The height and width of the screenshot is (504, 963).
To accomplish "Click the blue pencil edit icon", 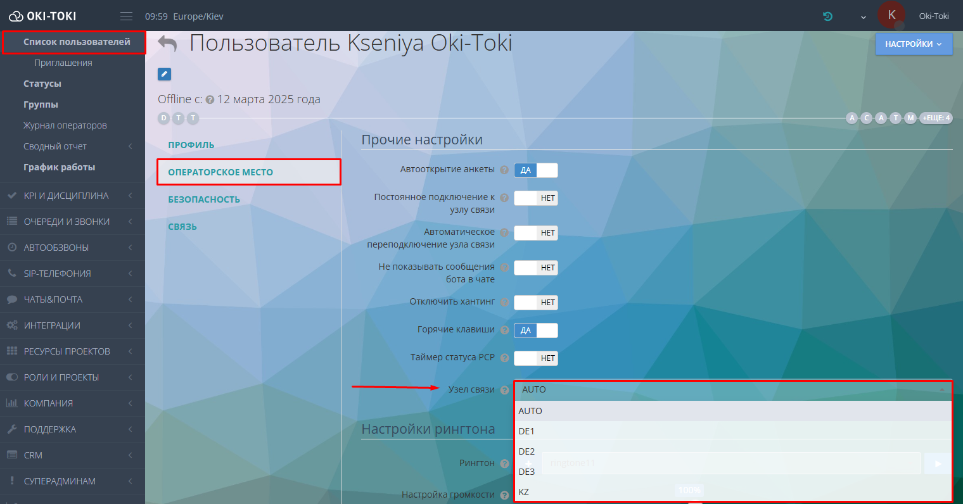I will tap(164, 74).
